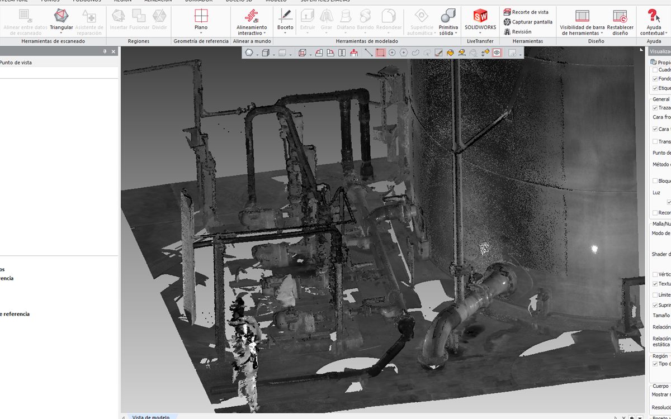Click the hexagon display mode icon

(x=249, y=53)
